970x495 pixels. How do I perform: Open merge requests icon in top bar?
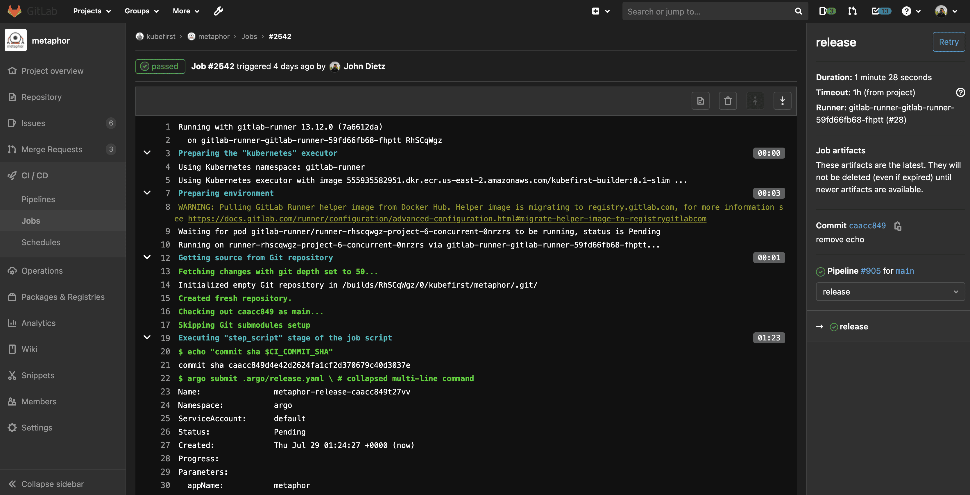click(853, 11)
